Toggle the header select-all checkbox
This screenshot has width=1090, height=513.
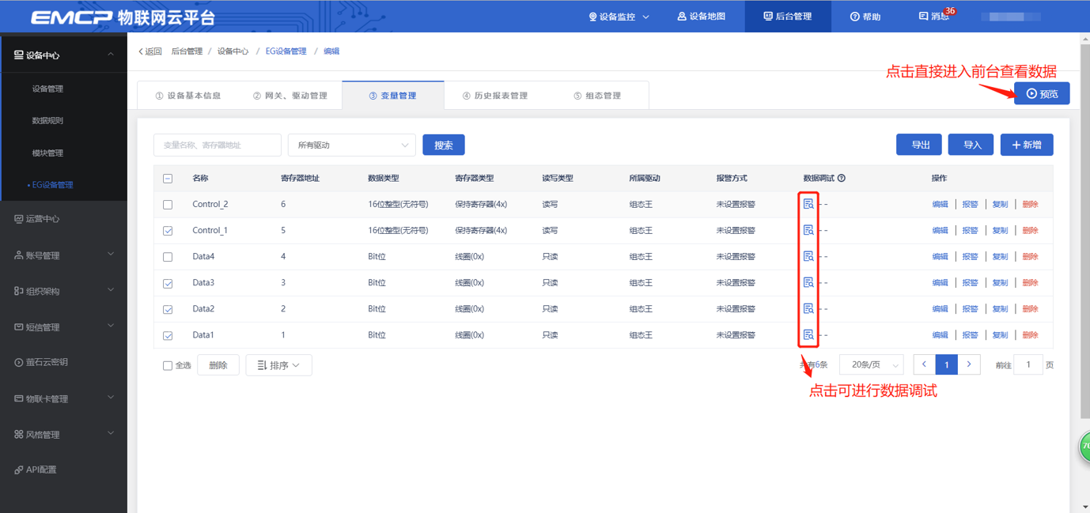[168, 179]
